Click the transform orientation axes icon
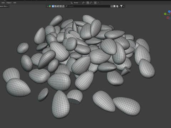The image size is (171, 128). [72, 3]
